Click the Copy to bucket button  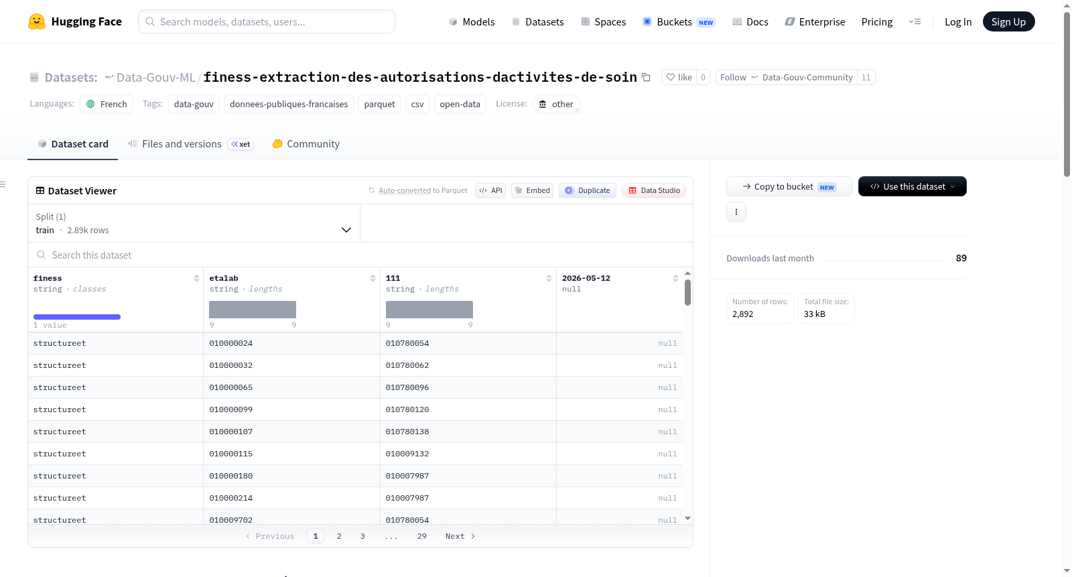tap(789, 186)
